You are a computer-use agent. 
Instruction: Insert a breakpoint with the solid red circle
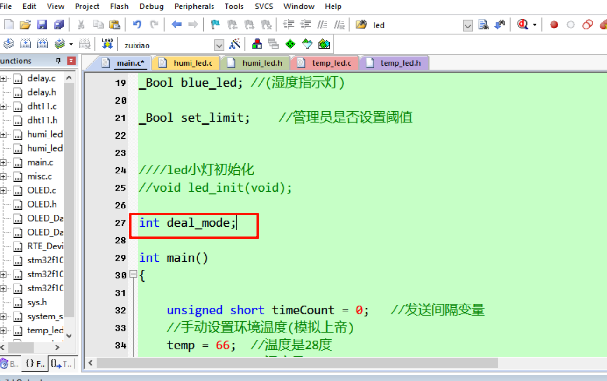tap(554, 25)
